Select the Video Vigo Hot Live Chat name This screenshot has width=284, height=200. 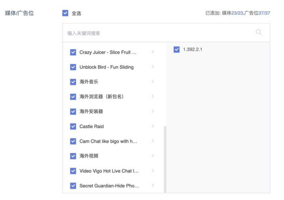(109, 171)
